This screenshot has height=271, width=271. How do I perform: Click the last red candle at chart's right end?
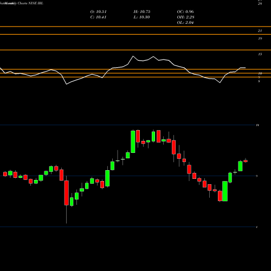pyautogui.click(x=246, y=161)
